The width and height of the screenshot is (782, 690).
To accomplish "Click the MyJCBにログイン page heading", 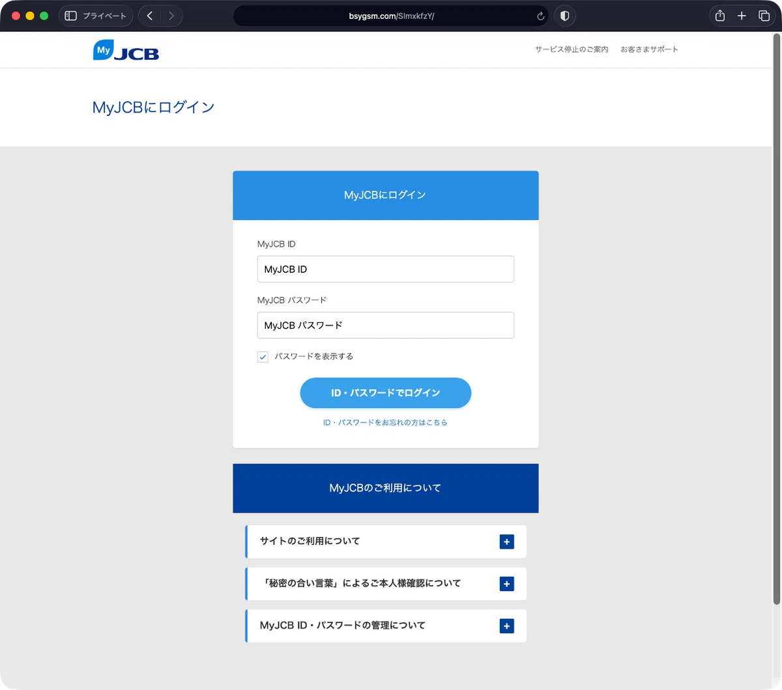I will [x=153, y=107].
